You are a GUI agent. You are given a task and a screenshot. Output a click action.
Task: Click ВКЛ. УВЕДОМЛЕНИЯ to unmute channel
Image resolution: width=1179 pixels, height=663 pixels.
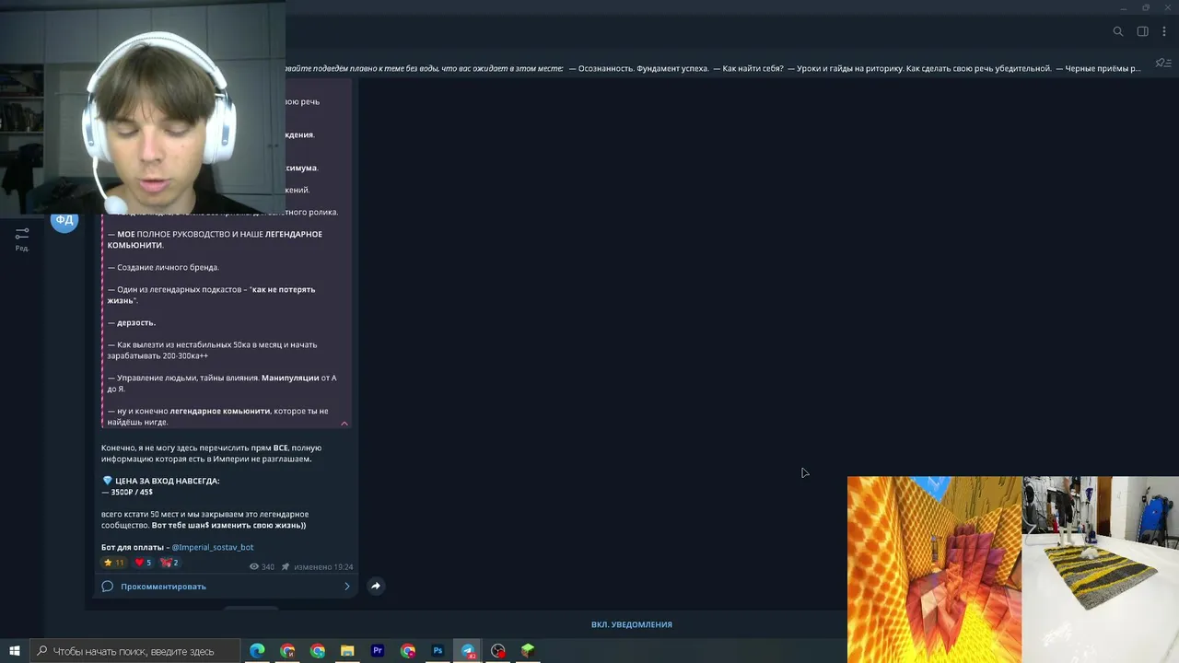pyautogui.click(x=632, y=624)
